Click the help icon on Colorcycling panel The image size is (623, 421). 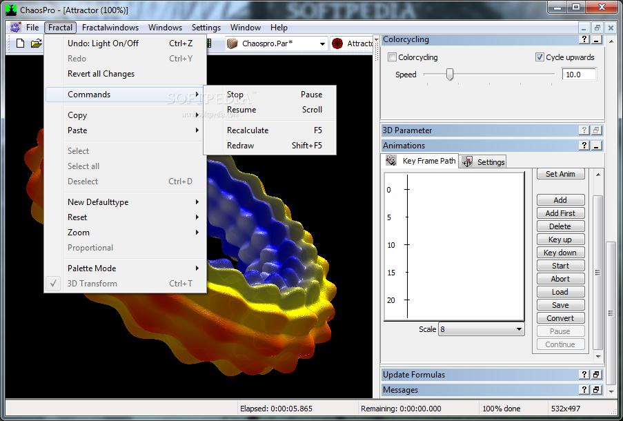coord(584,39)
